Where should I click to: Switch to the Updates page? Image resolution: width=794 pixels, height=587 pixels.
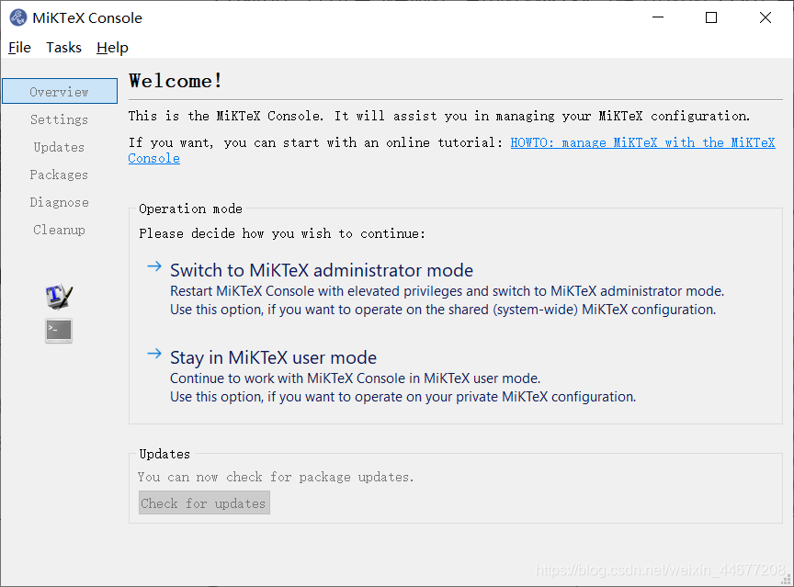tap(59, 147)
